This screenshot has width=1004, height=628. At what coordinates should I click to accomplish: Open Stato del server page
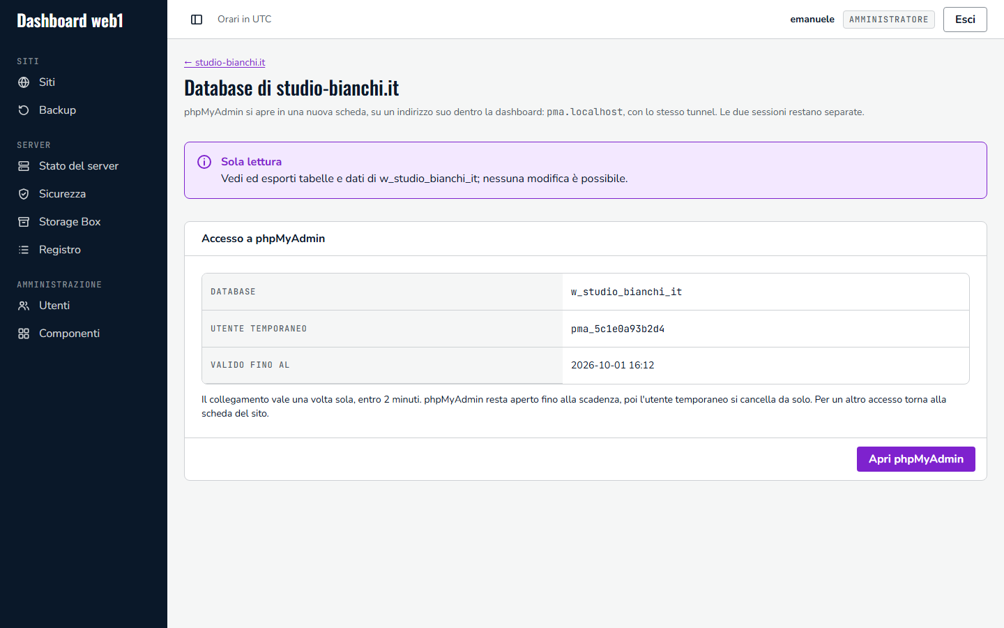(x=84, y=166)
